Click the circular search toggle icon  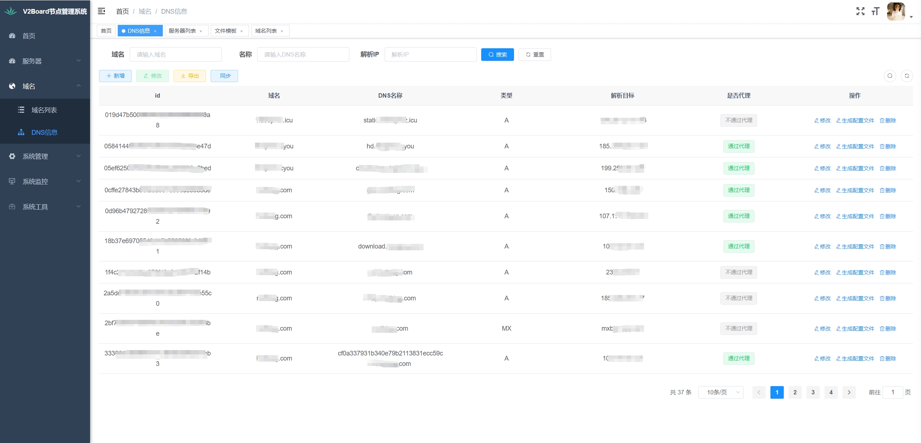tap(890, 76)
